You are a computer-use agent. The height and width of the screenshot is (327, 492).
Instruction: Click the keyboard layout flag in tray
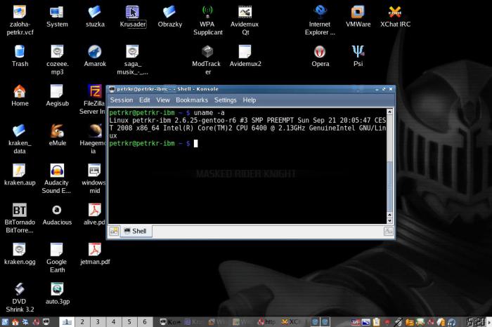pyautogui.click(x=355, y=322)
